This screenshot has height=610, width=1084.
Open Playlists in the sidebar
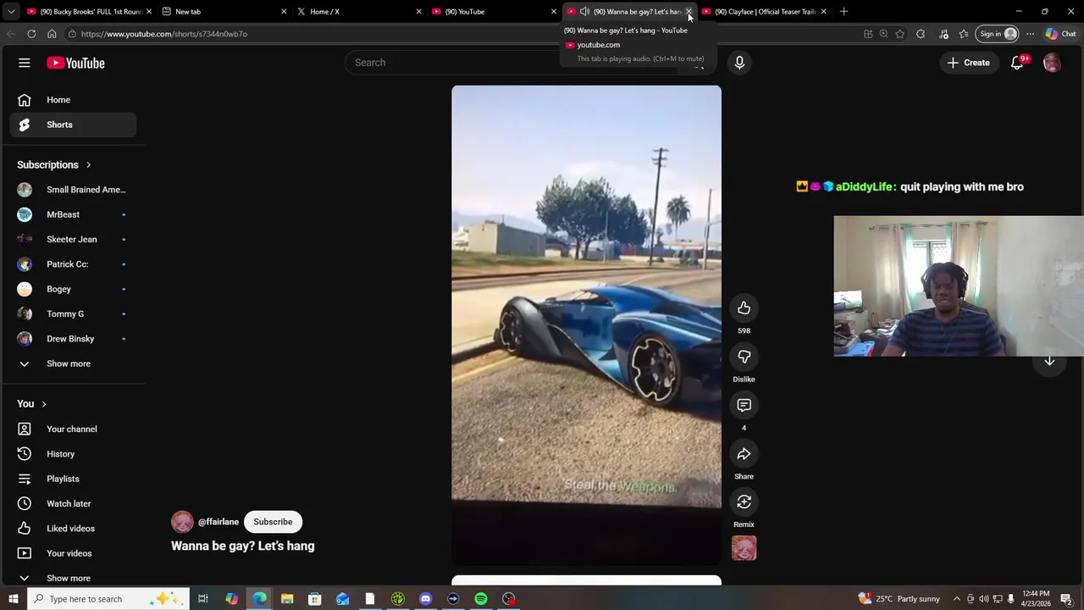73,479
